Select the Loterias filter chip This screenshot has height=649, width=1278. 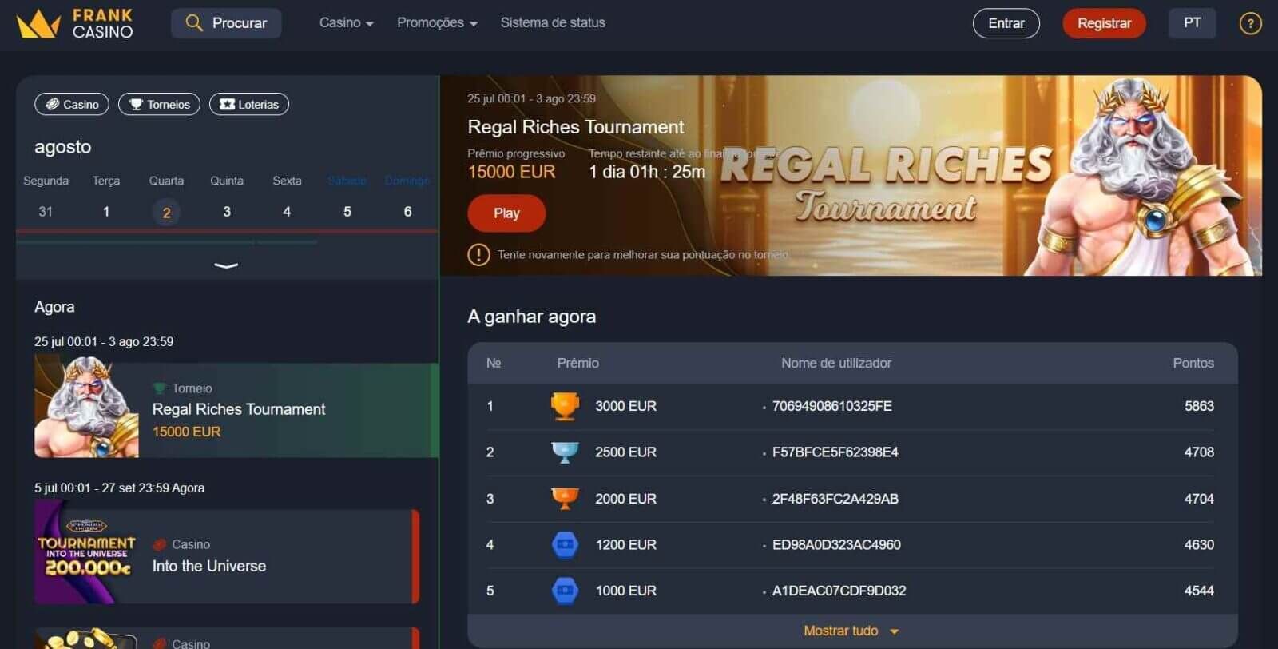click(x=249, y=104)
